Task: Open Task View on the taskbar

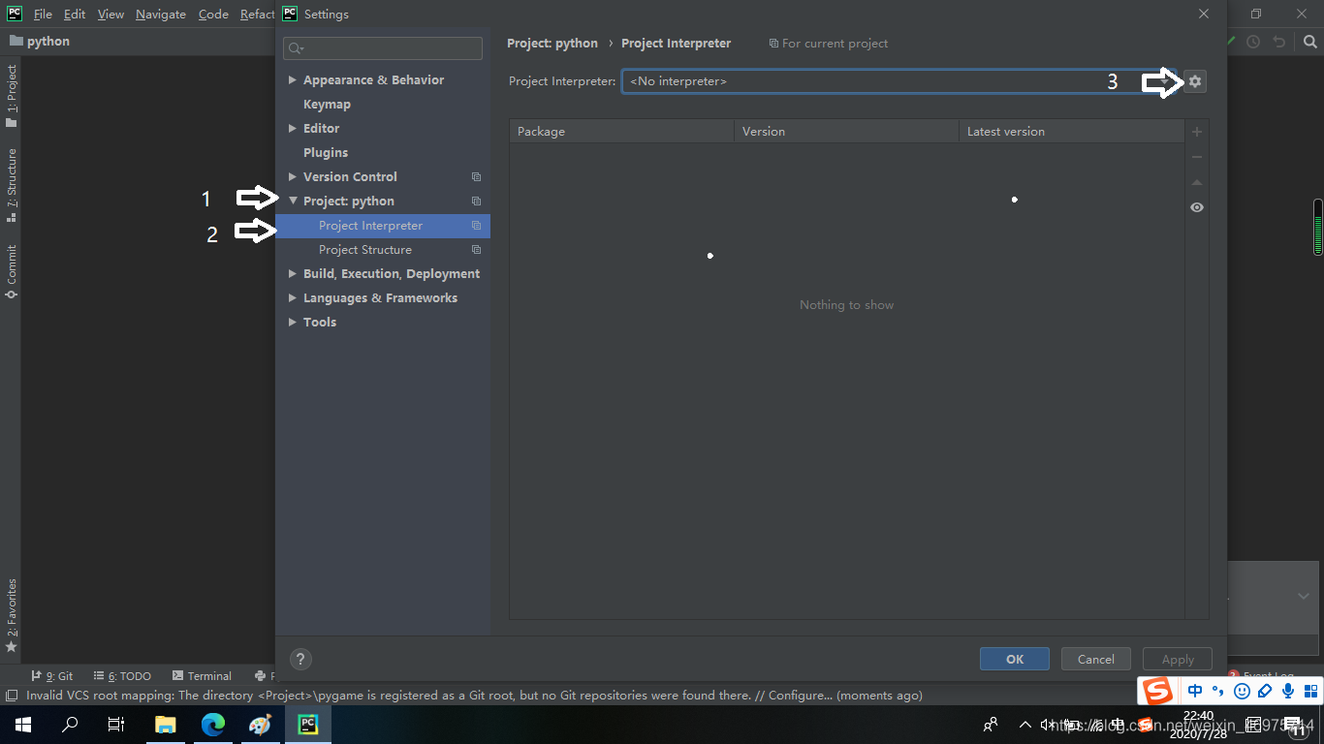Action: coord(116,725)
